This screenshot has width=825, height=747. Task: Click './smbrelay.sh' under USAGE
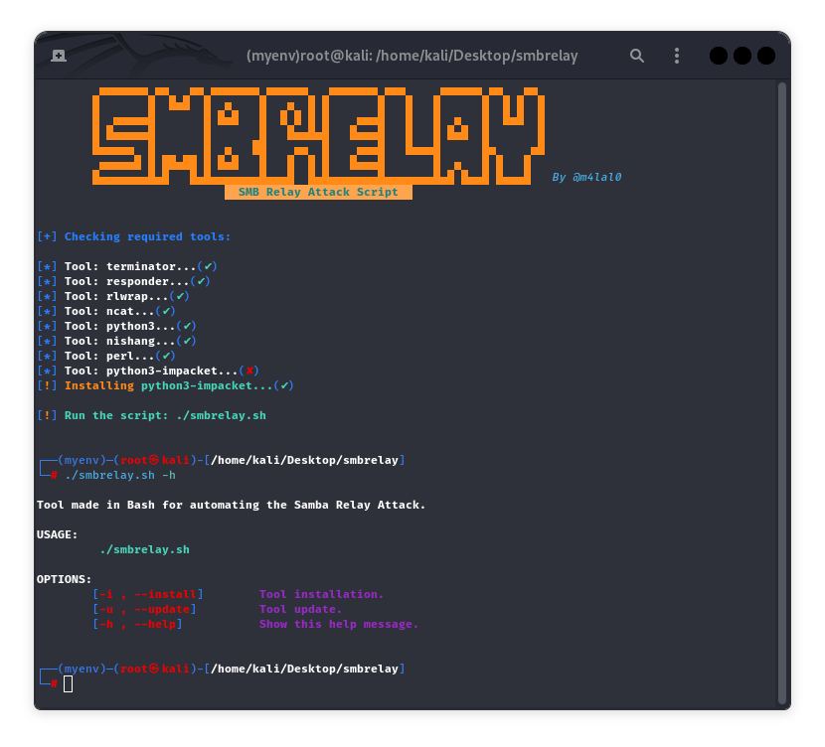click(145, 549)
